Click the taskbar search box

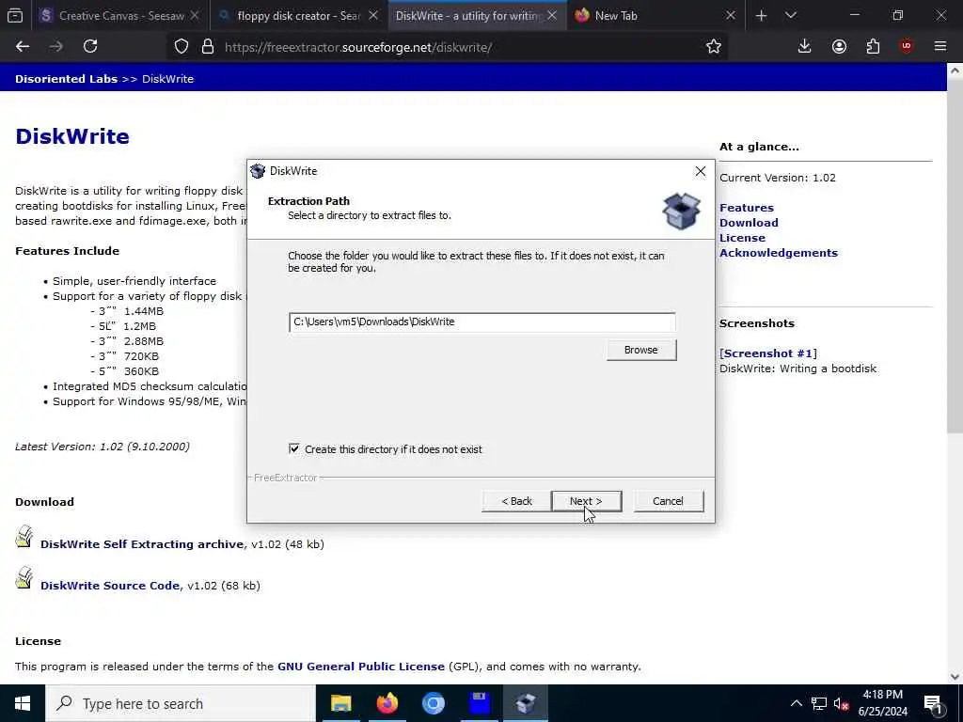coord(181,703)
